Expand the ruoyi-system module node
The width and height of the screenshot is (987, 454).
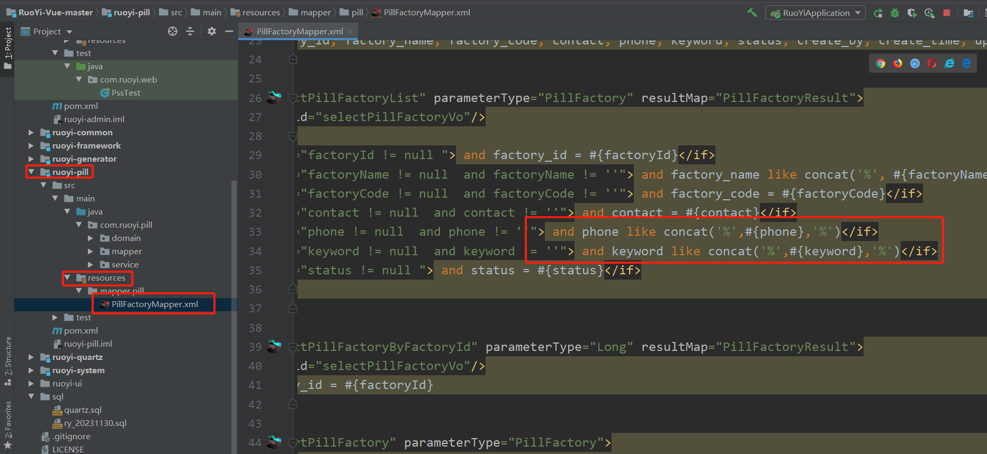(x=31, y=370)
